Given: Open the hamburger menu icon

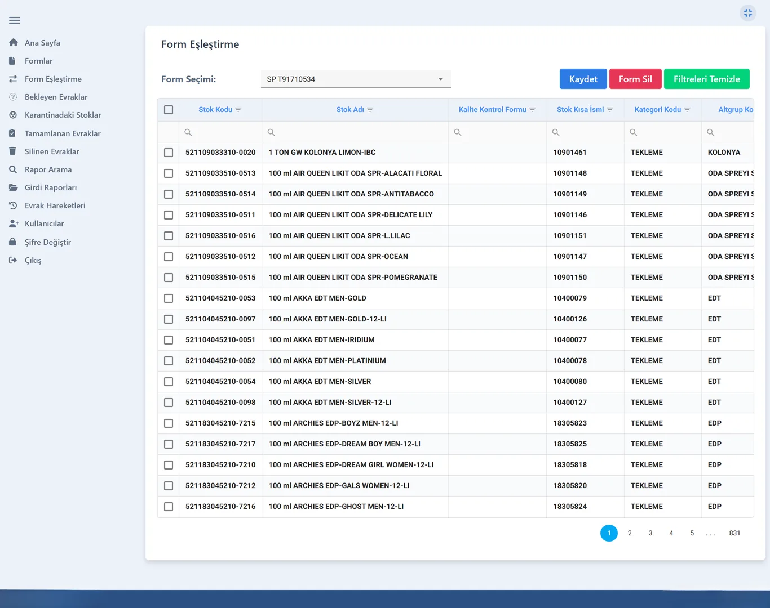Looking at the screenshot, I should (15, 20).
